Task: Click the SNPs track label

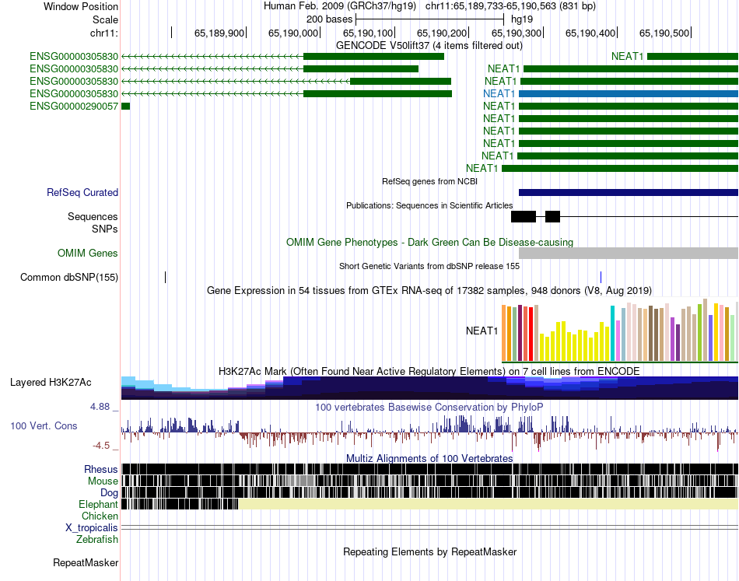Action: [105, 229]
